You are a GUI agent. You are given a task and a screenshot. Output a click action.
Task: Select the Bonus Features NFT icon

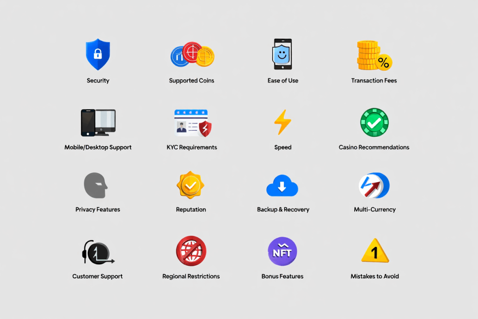point(282,251)
